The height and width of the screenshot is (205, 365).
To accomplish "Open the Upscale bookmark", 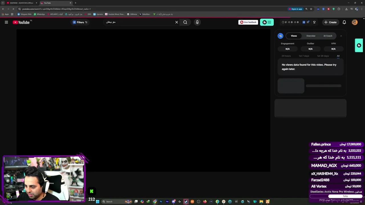I will coord(98,14).
